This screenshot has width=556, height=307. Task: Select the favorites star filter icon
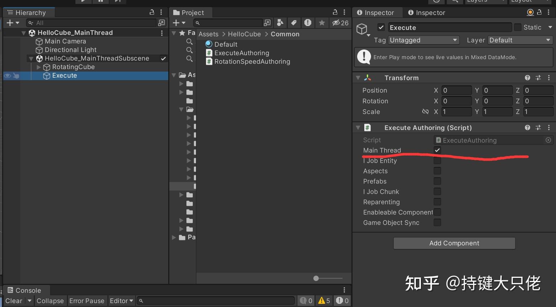322,23
